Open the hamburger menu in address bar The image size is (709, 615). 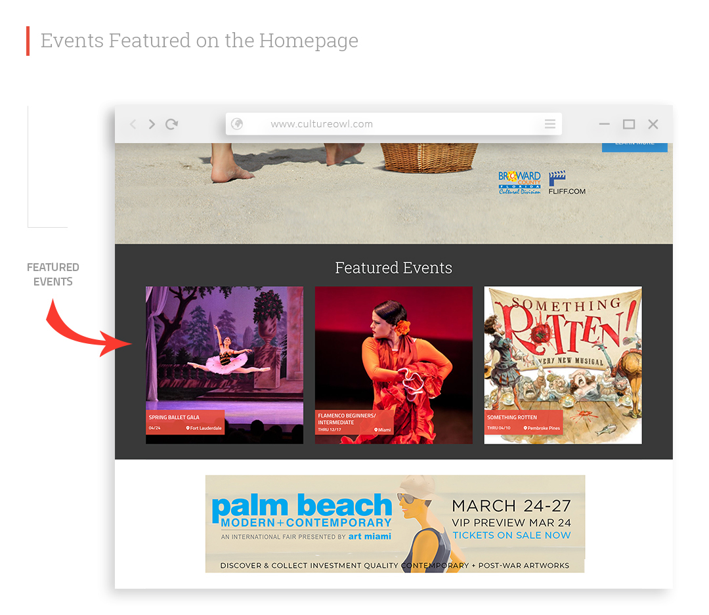pyautogui.click(x=550, y=124)
